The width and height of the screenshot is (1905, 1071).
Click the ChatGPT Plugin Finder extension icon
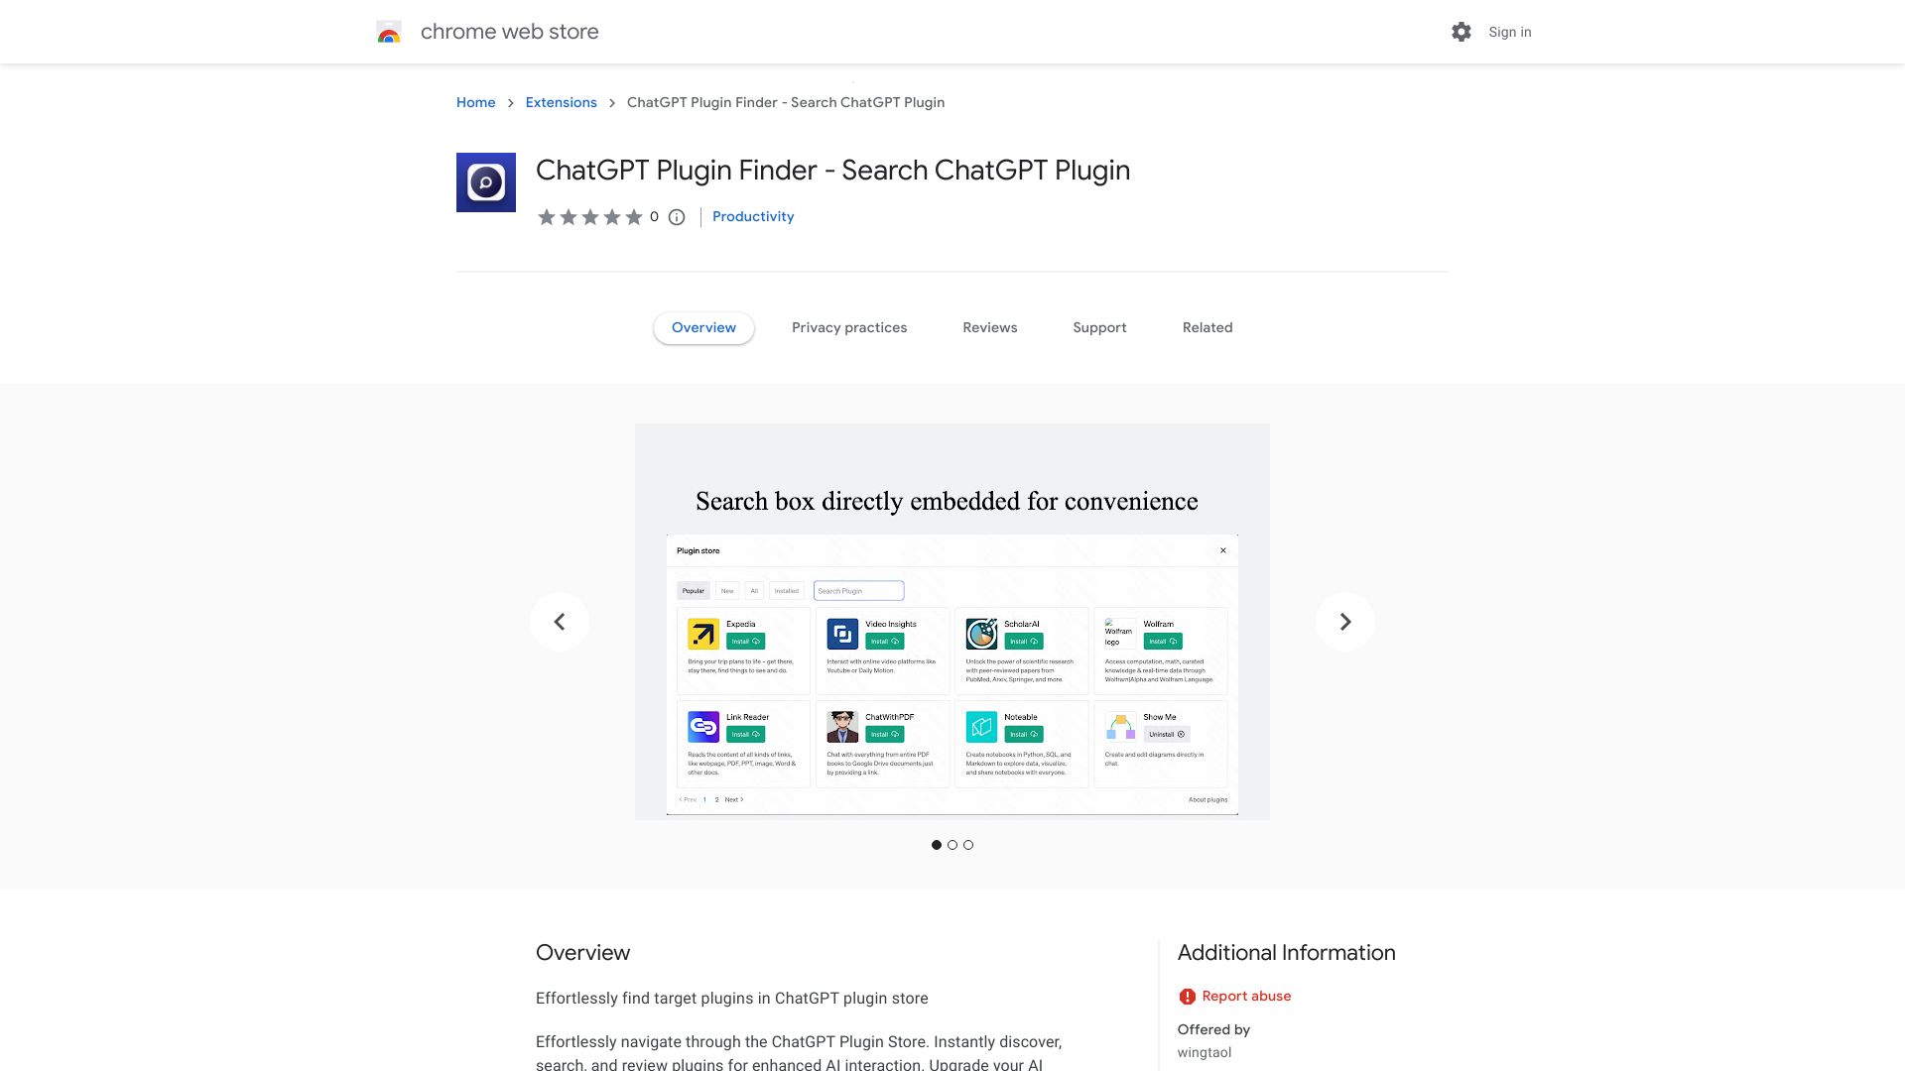click(x=485, y=182)
